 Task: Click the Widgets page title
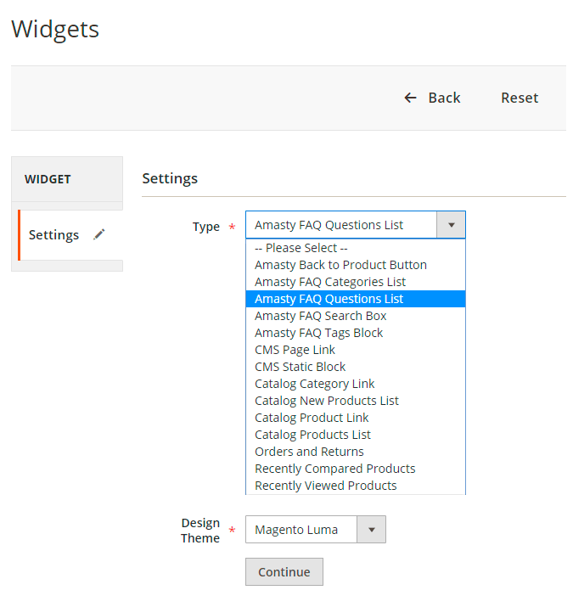point(55,30)
